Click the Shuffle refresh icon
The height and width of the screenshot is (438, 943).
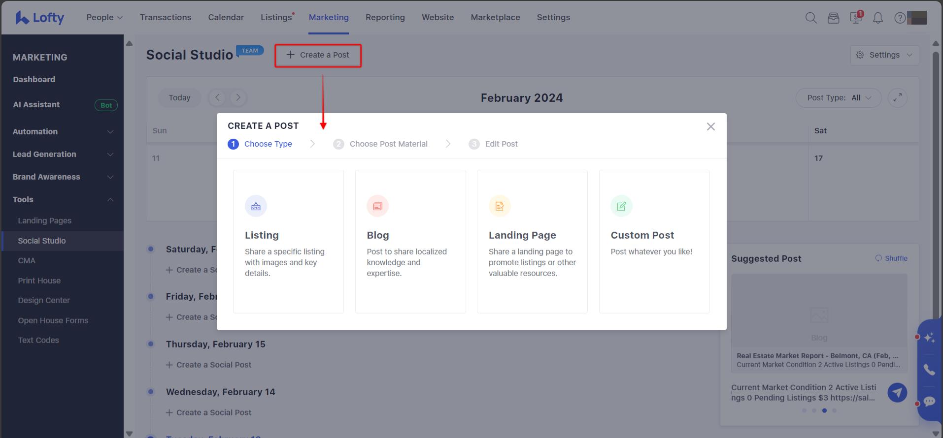pyautogui.click(x=878, y=258)
